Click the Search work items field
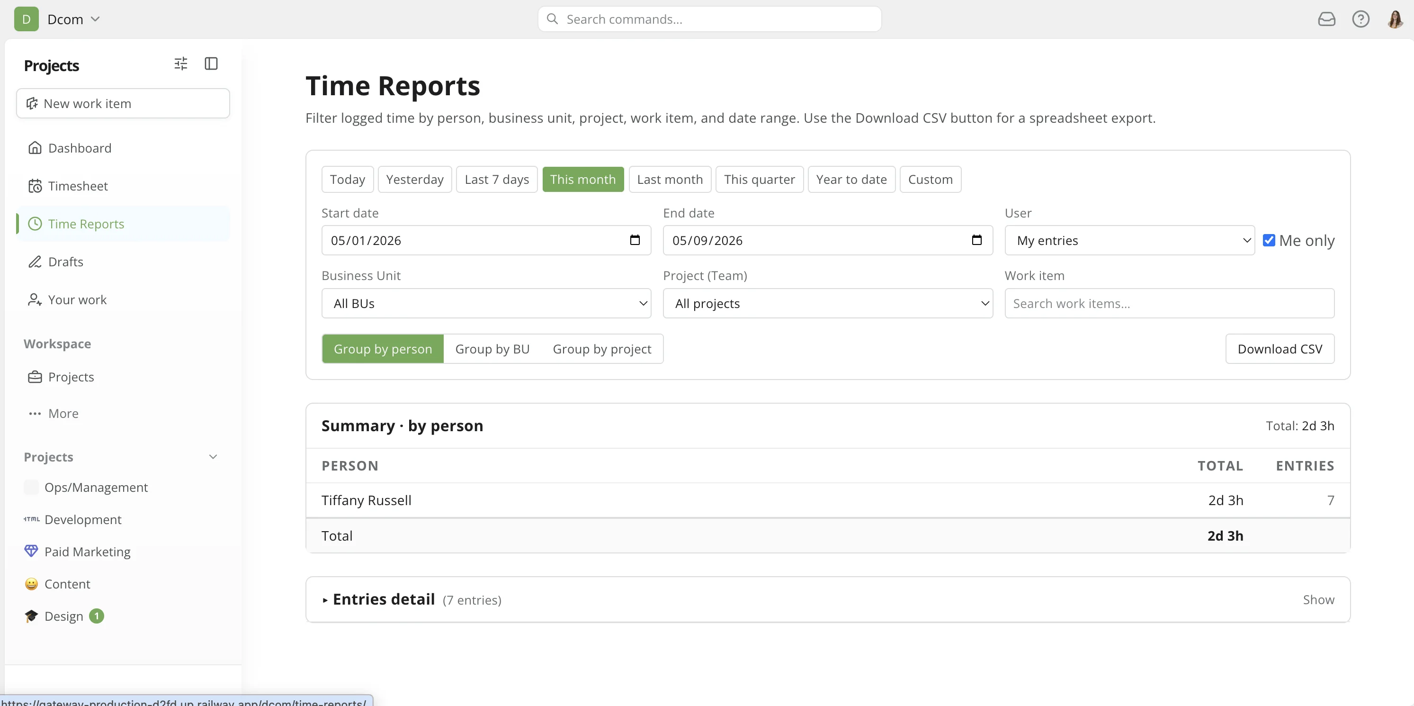This screenshot has width=1414, height=706. [1169, 303]
